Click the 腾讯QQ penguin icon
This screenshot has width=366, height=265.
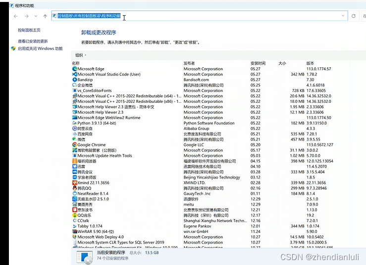click(x=74, y=188)
